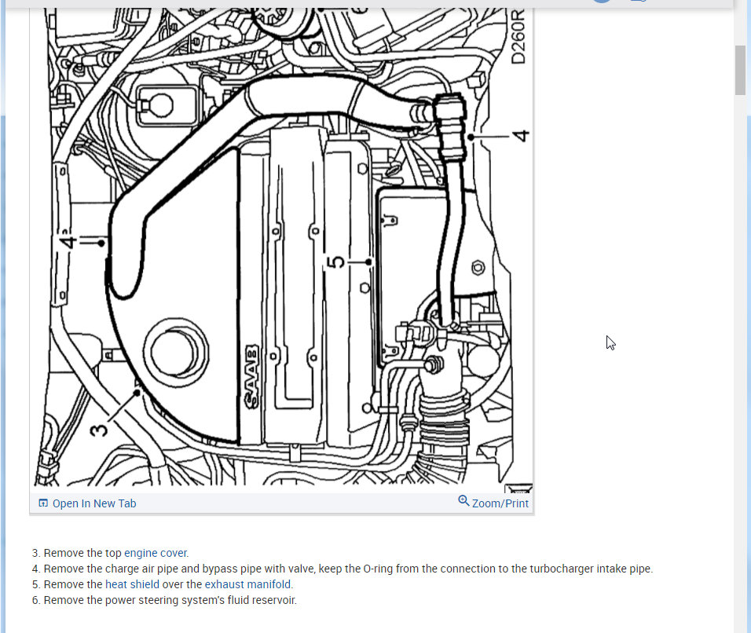751x633 pixels.
Task: Click callout 4 on the charge air pipe
Action: coord(69,242)
